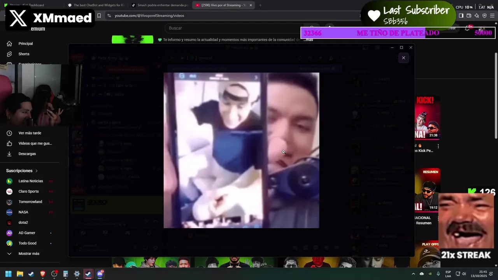Screen dimensions: 498x280
Task: Click the enlarged blurry photo in the viewer
Action: coord(241,150)
